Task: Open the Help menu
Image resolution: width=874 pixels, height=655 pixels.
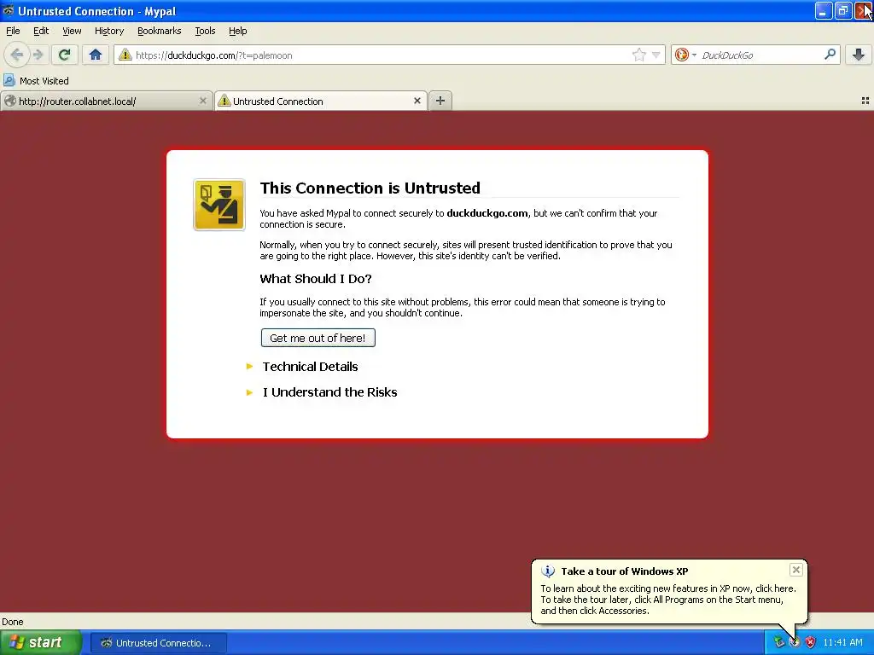Action: point(237,31)
